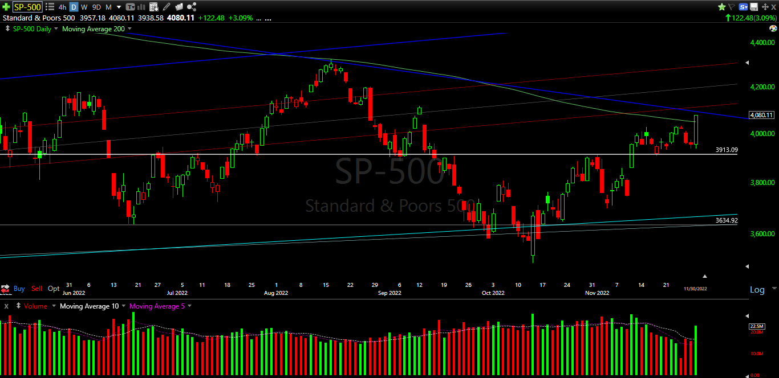The image size is (779, 378).
Task: Open the timeframe dropdown arrow after M
Action: pos(119,7)
